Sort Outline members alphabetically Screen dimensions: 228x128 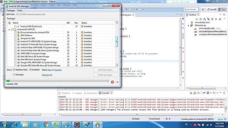[205, 19]
